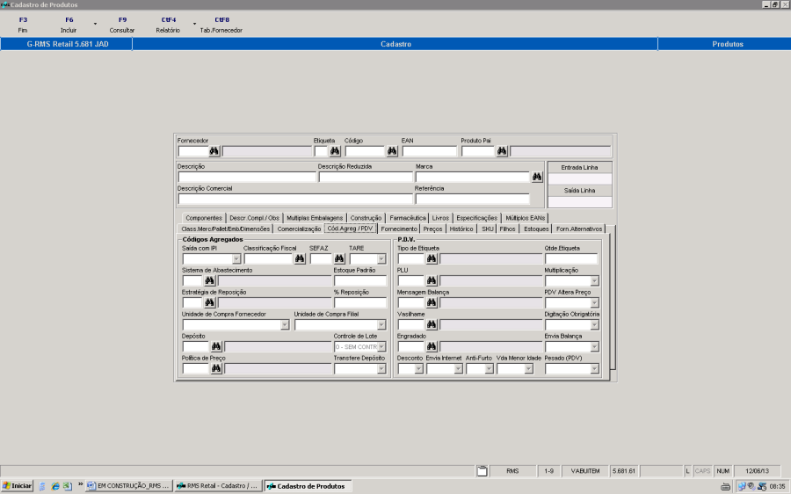Expand the Saída com IPI dropdown
The width and height of the screenshot is (791, 494).
pyautogui.click(x=236, y=259)
